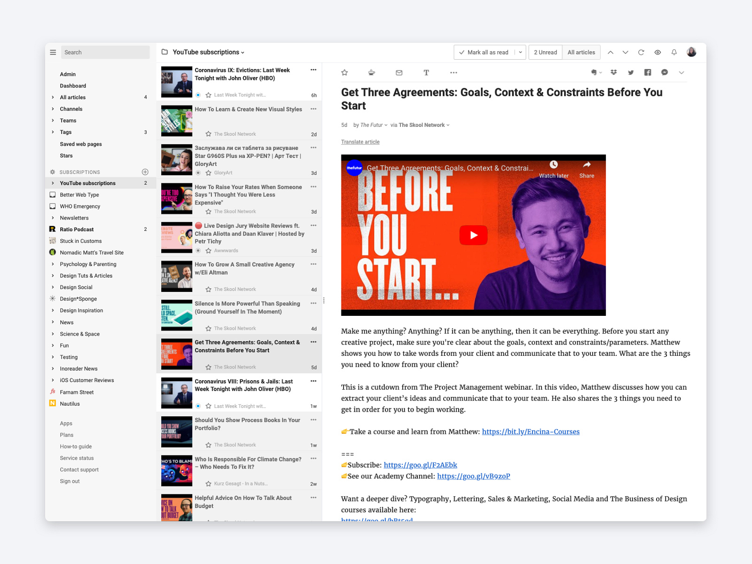This screenshot has width=752, height=564.
Task: Collapse the article header via the right chevron
Action: [681, 73]
